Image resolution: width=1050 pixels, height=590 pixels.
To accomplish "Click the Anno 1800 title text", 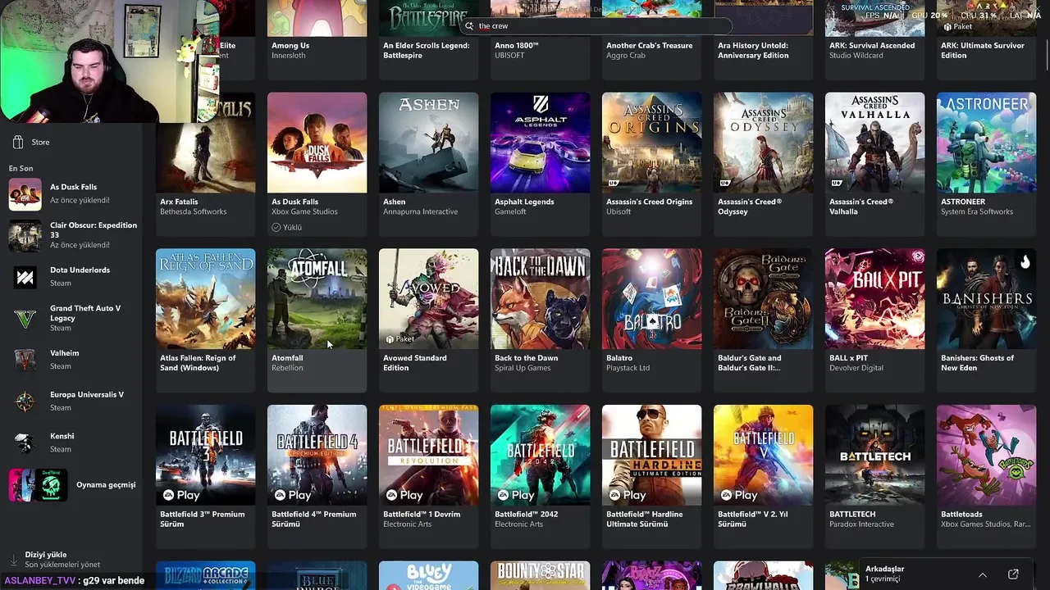I will click(517, 46).
